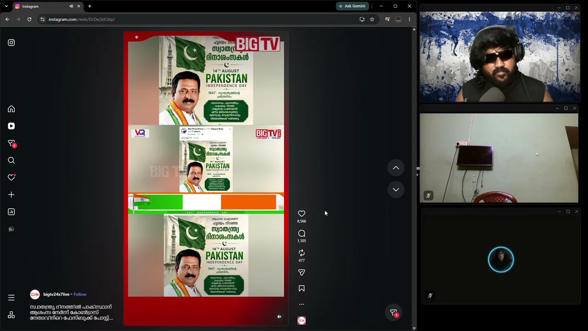
Task: Go to the next reel
Action: click(x=396, y=189)
